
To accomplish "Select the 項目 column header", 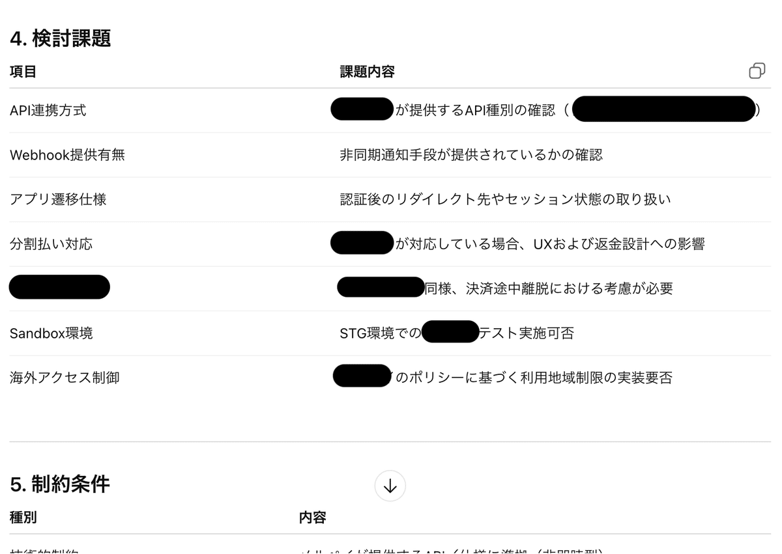I will 23,72.
